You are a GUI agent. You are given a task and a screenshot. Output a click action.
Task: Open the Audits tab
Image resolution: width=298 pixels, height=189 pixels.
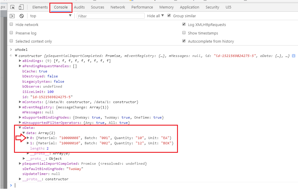(x=79, y=7)
